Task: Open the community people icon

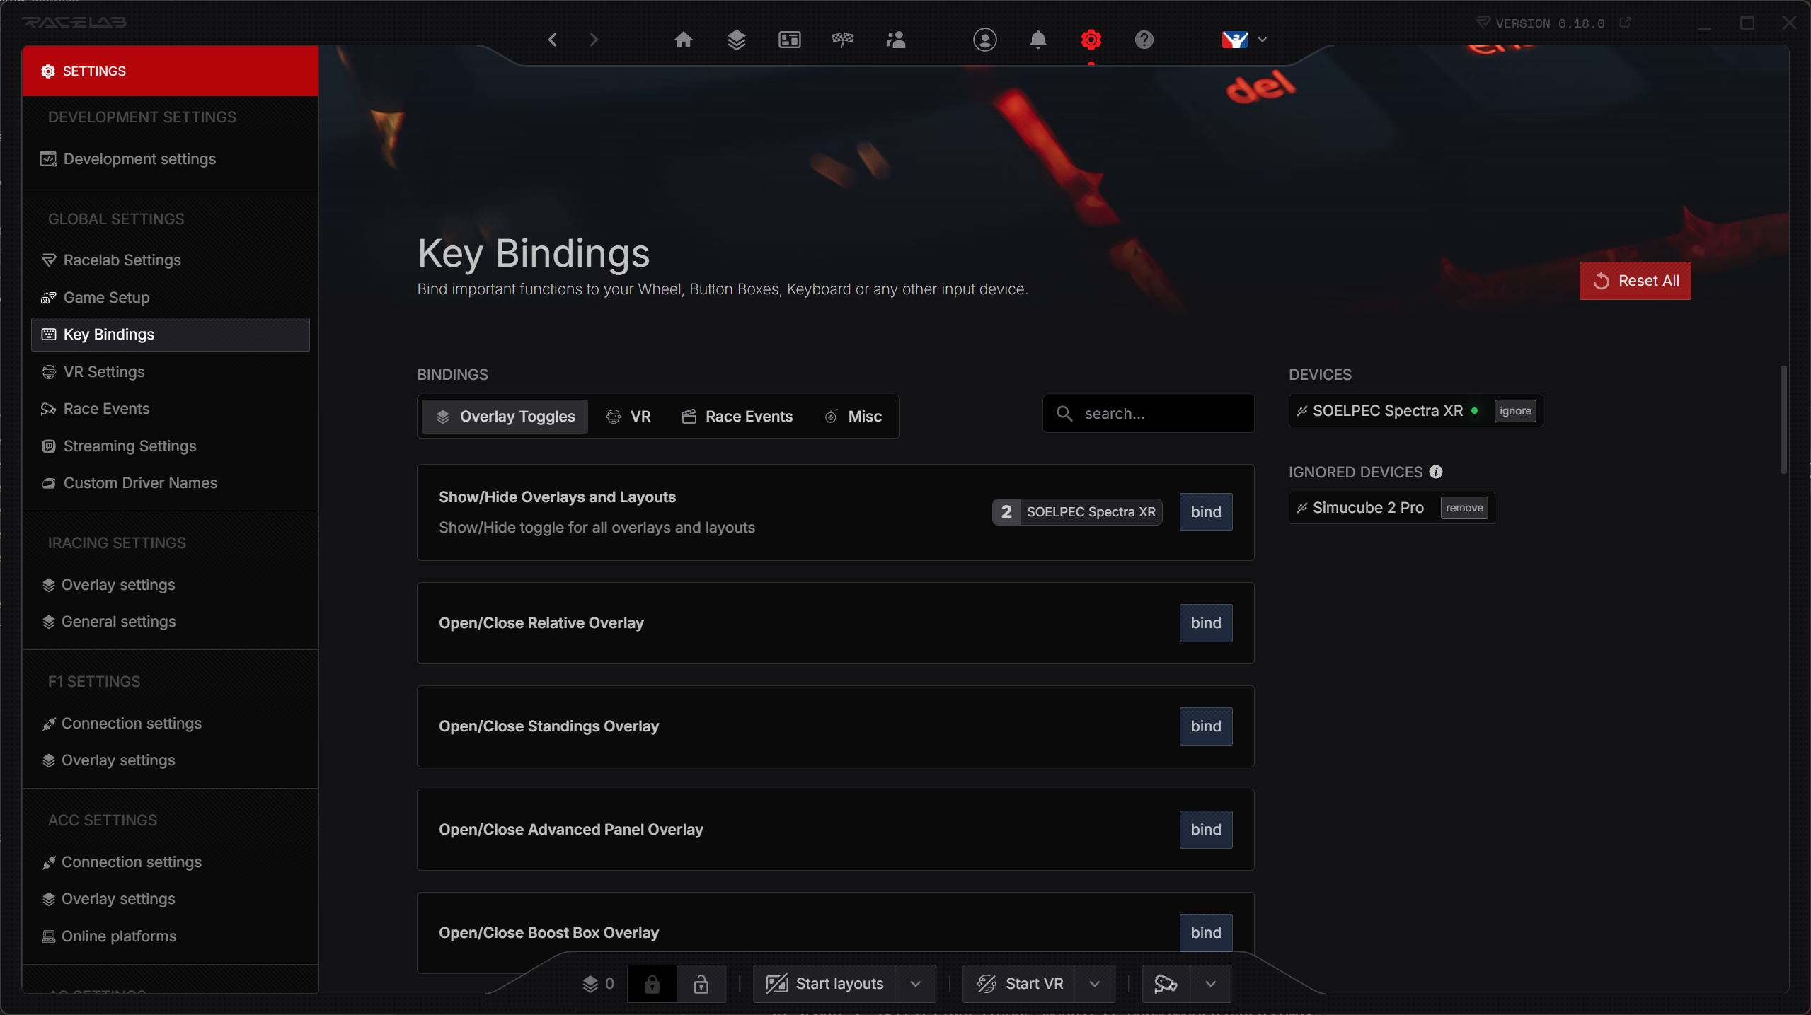Action: tap(895, 40)
